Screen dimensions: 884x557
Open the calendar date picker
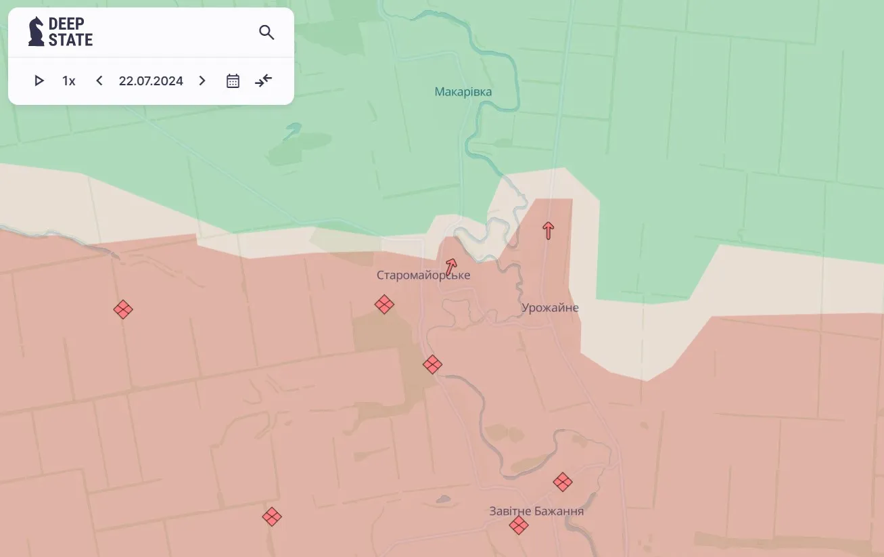[x=233, y=81]
